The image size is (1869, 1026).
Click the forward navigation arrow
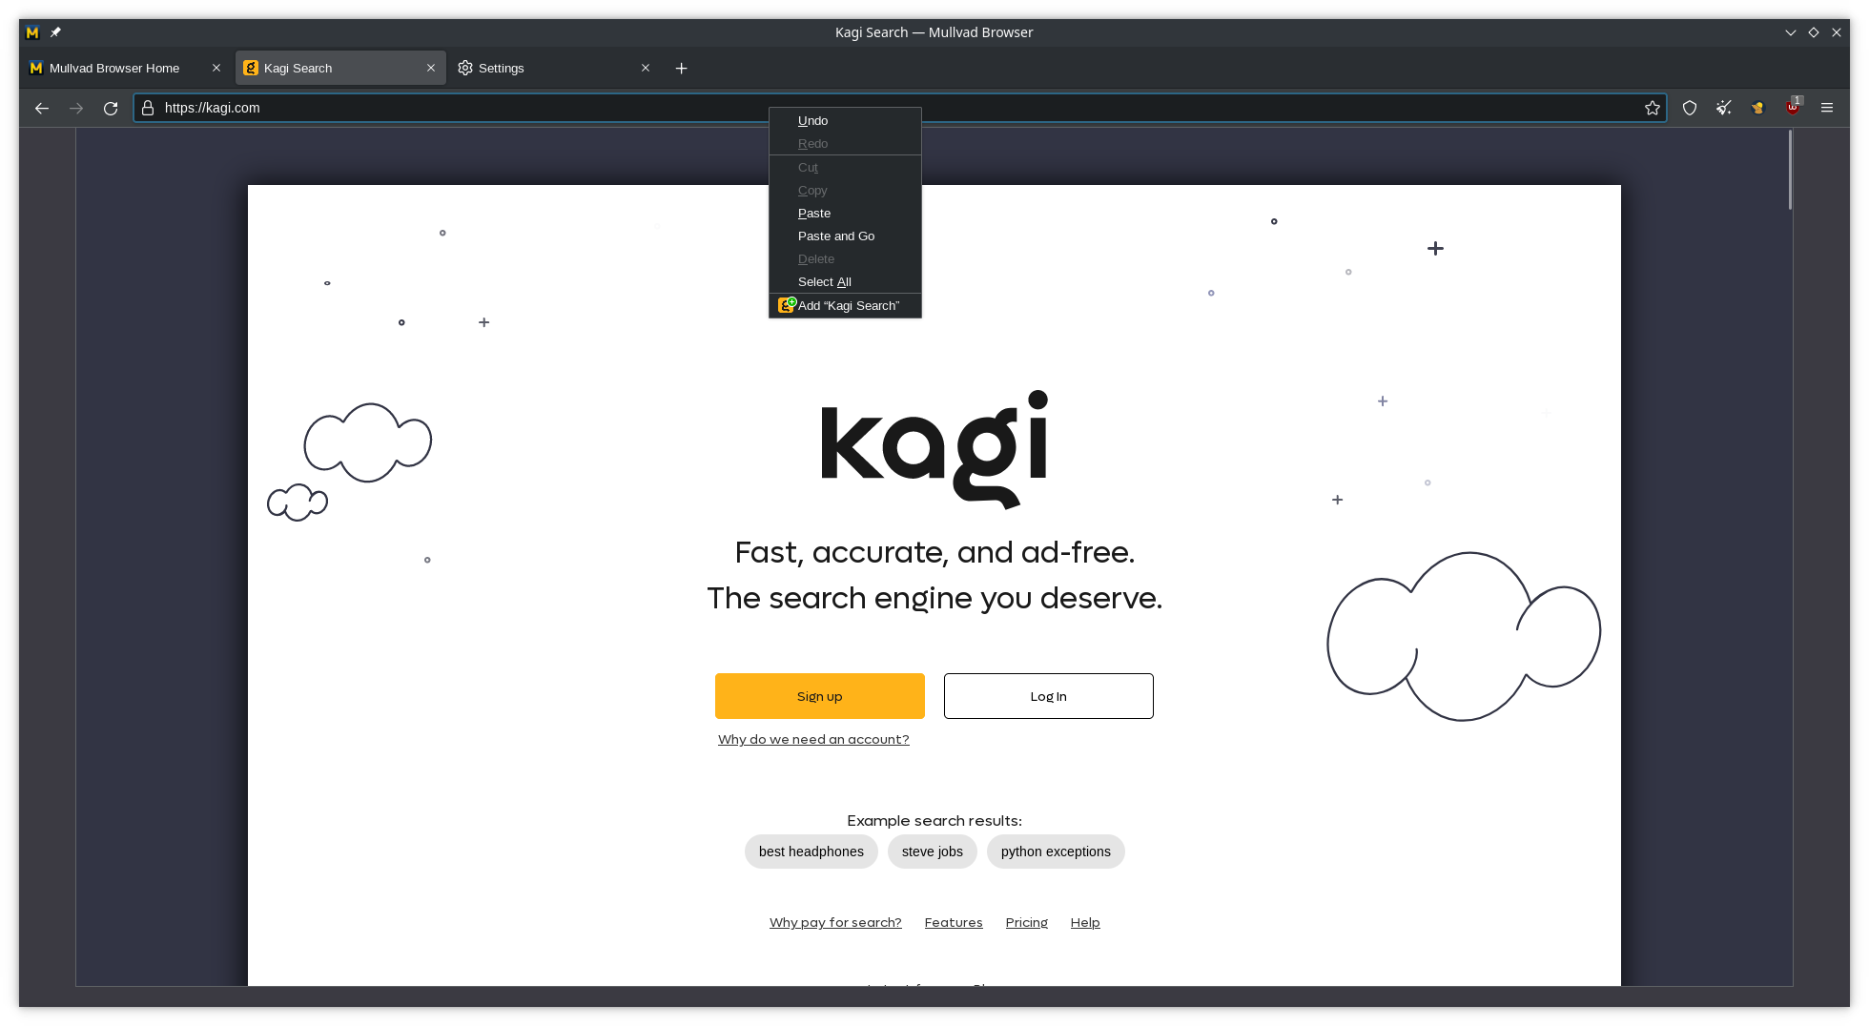click(76, 108)
